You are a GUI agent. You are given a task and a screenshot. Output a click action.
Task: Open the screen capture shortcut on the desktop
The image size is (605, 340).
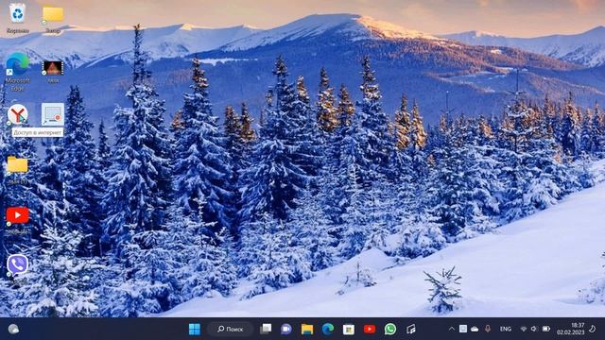tap(53, 113)
